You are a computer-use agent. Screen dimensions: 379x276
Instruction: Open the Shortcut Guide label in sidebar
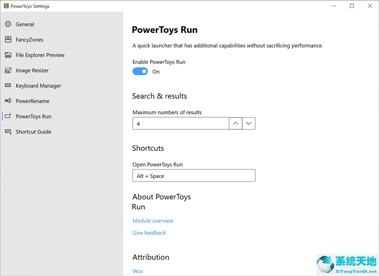pyautogui.click(x=33, y=132)
